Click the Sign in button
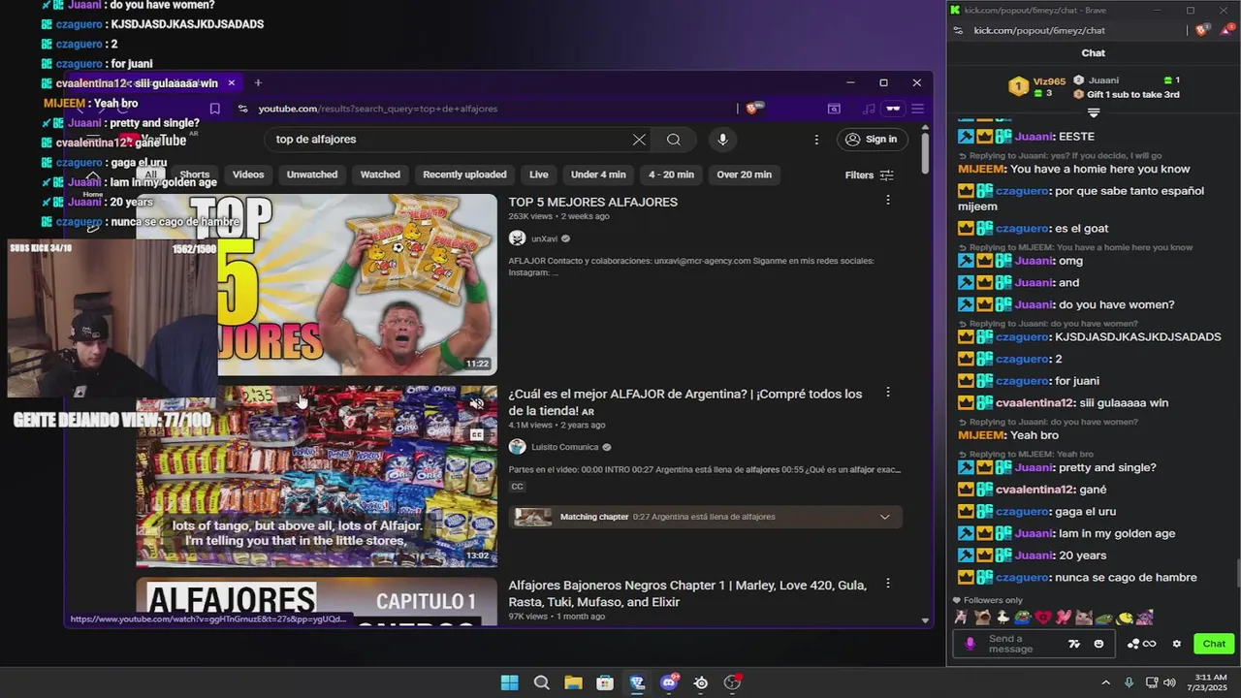Image resolution: width=1241 pixels, height=698 pixels. tap(872, 140)
